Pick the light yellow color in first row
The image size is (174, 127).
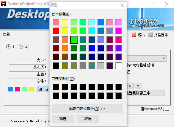pos(65,22)
